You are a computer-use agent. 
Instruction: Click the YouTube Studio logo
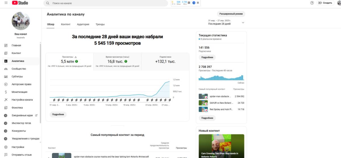click(20, 3)
